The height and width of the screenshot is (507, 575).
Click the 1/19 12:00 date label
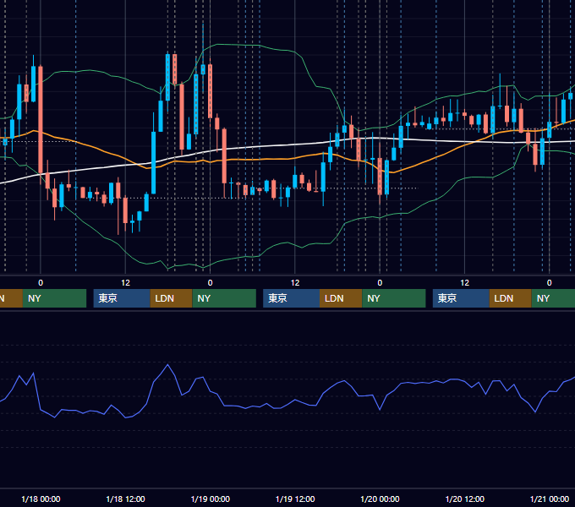pyautogui.click(x=295, y=499)
